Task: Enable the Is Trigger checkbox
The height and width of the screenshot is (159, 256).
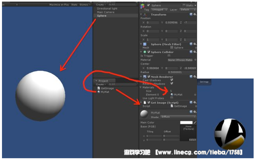Action: (169, 56)
